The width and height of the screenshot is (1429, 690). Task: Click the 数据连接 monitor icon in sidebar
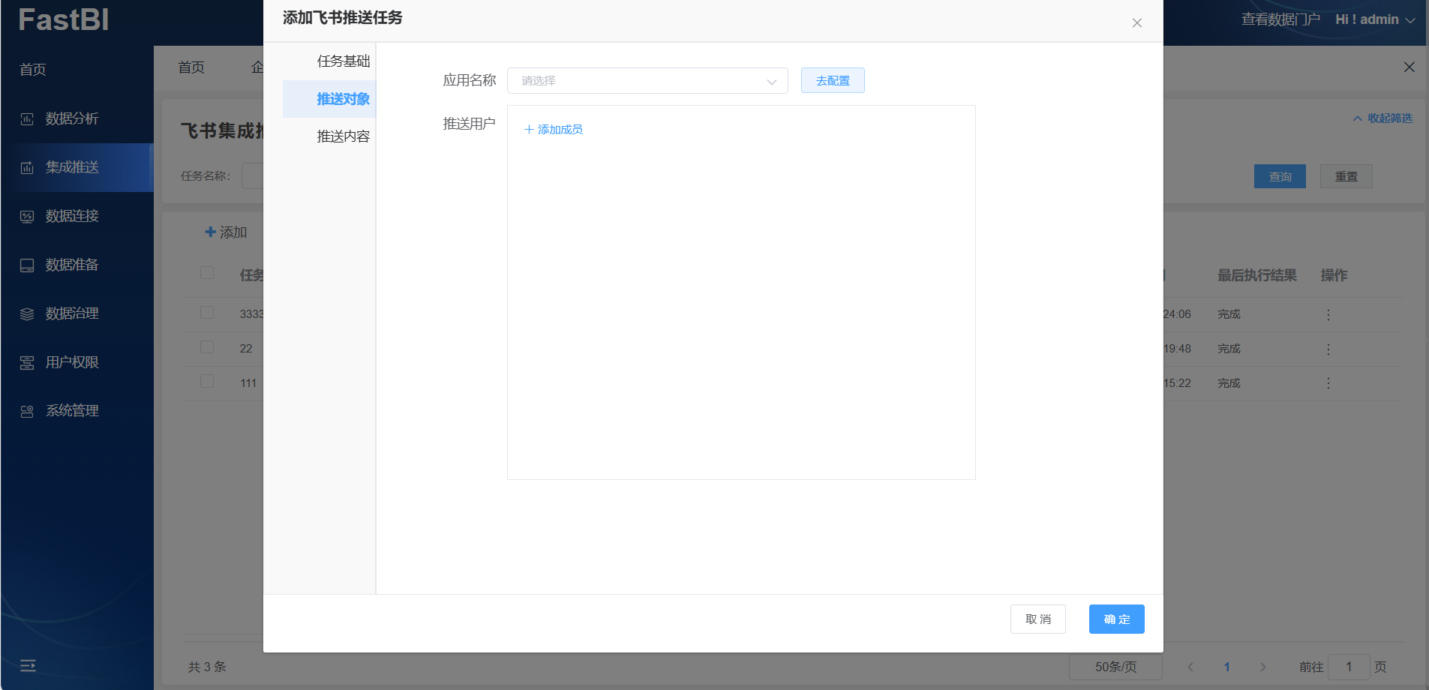pos(27,217)
